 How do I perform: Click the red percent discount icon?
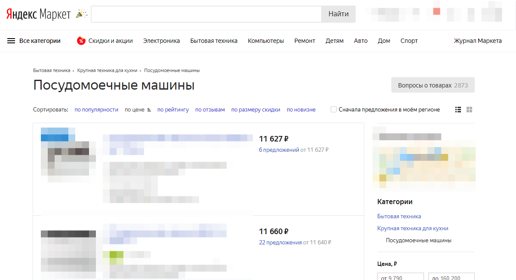(82, 41)
